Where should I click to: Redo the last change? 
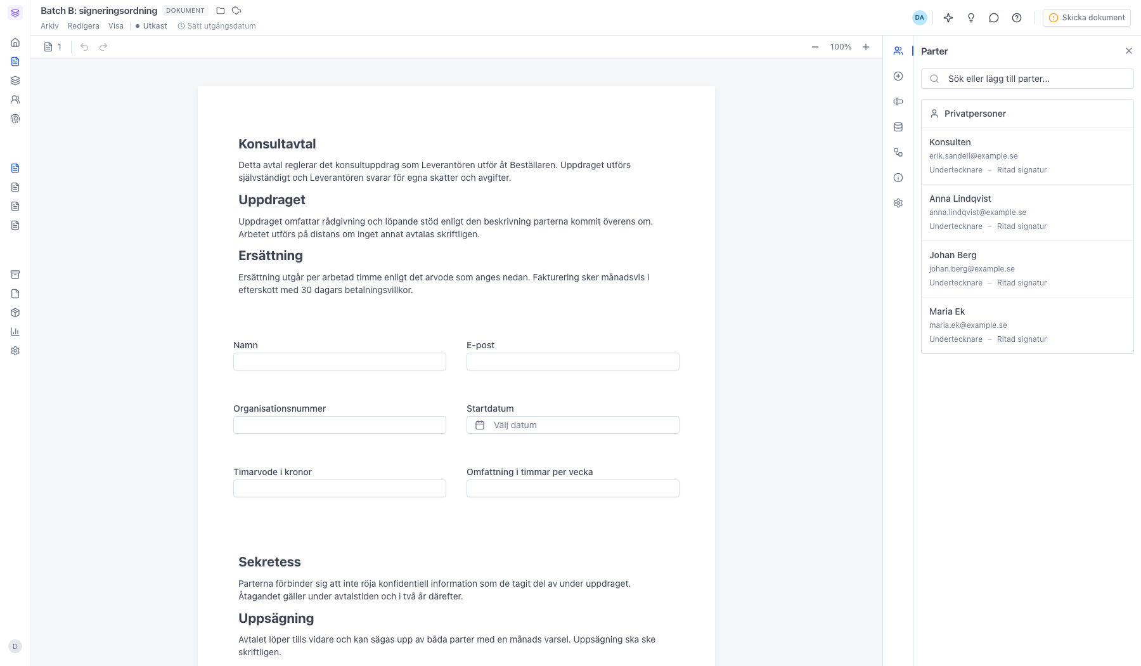[103, 47]
